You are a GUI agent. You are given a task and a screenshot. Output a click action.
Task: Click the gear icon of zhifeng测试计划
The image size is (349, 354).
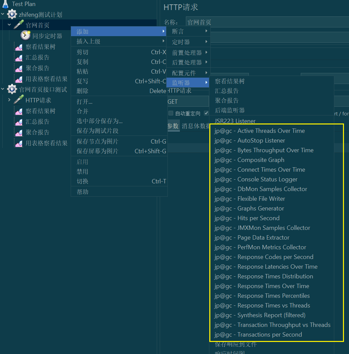coord(12,14)
